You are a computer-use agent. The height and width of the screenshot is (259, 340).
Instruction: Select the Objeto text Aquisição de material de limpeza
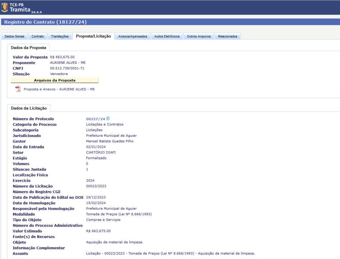[x=115, y=242]
